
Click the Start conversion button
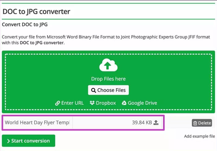[x=29, y=141]
